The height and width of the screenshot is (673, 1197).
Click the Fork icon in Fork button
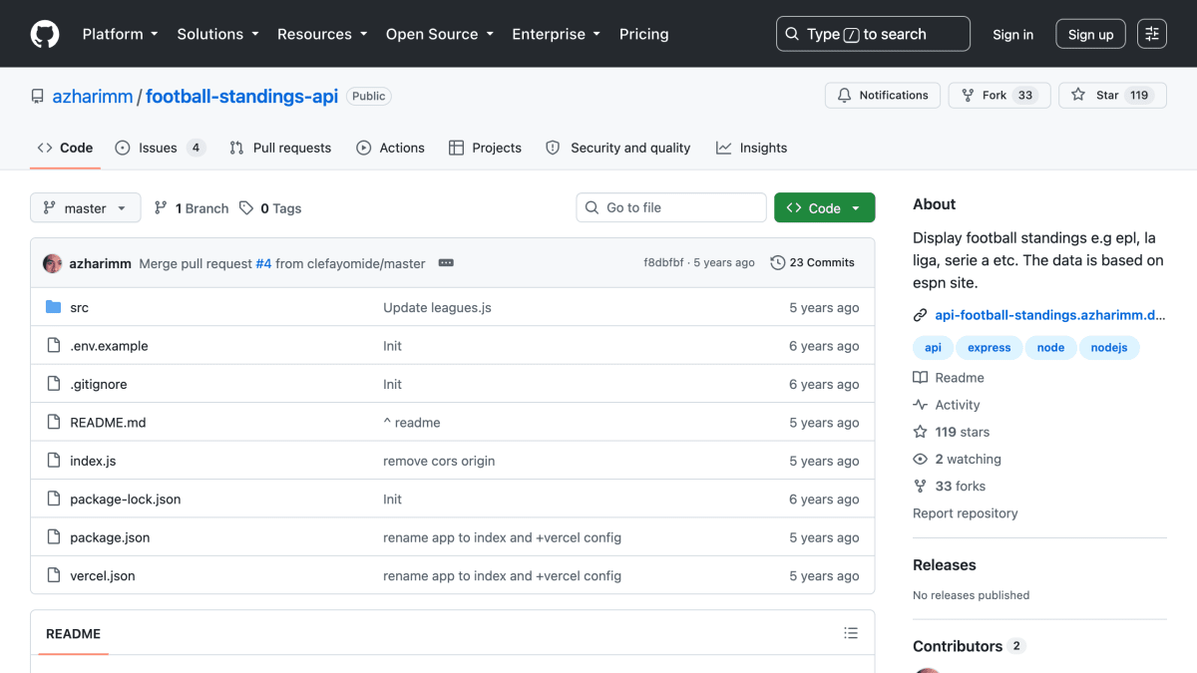click(968, 96)
